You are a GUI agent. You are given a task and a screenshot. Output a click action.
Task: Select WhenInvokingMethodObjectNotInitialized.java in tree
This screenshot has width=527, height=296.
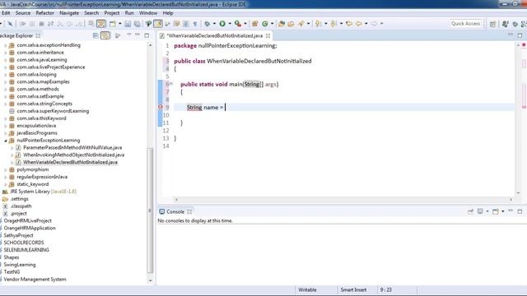point(73,155)
